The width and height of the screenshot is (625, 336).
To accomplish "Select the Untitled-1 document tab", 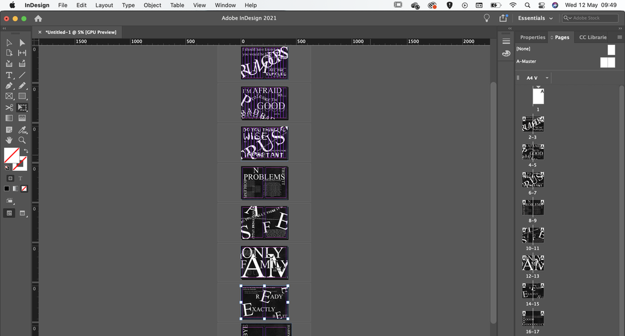I will [x=81, y=32].
